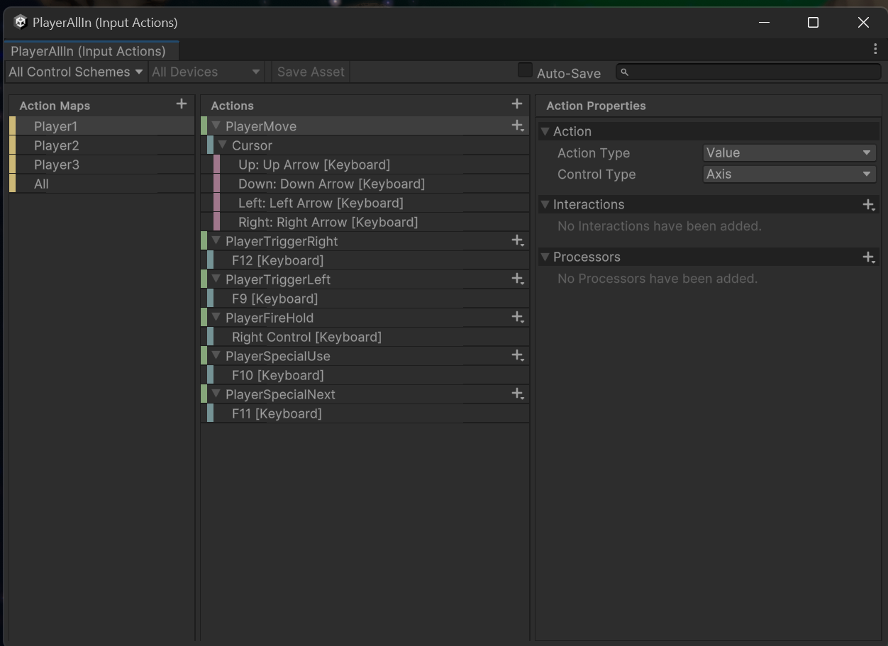The height and width of the screenshot is (646, 888).
Task: Open the Control Type dropdown
Action: pyautogui.click(x=789, y=174)
